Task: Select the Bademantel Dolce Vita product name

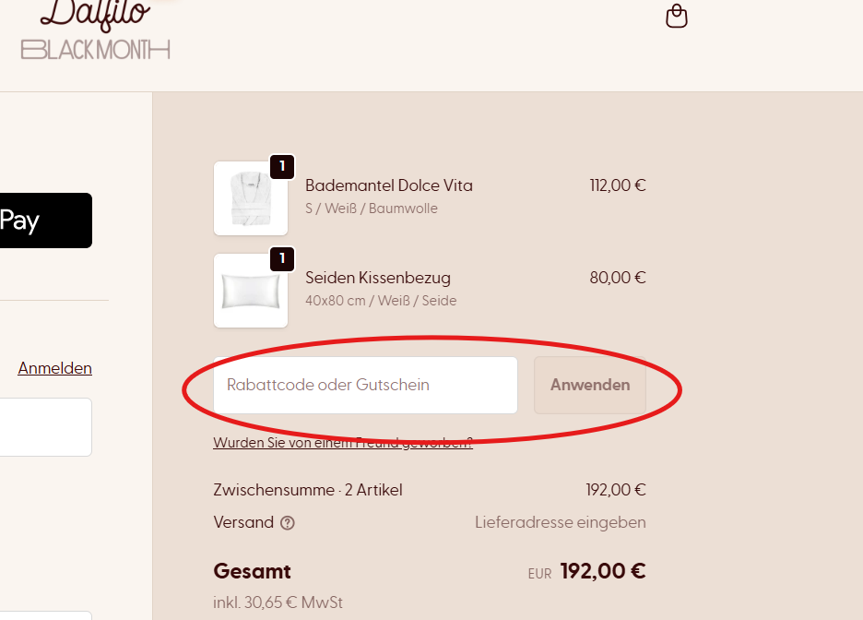Action: click(389, 185)
